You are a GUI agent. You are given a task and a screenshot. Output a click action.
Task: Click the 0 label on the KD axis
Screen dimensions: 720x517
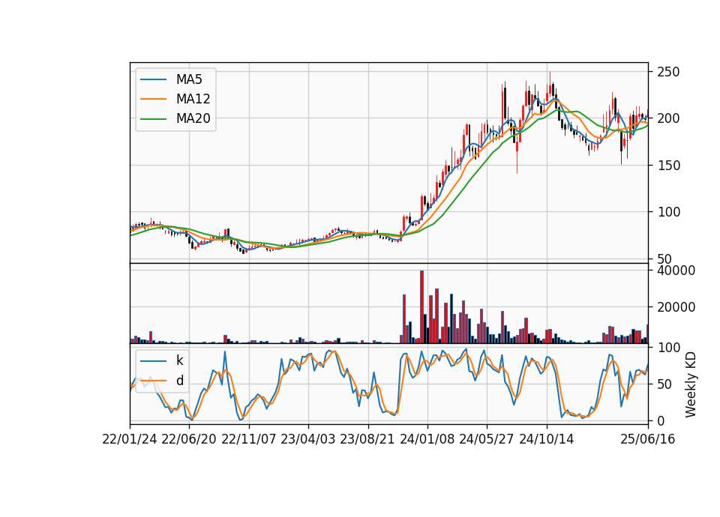pyautogui.click(x=661, y=420)
